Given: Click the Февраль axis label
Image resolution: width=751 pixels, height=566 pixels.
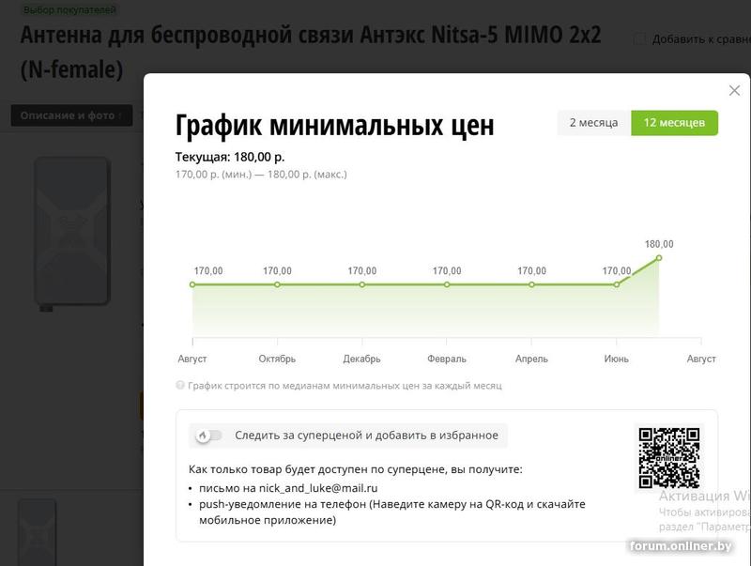Looking at the screenshot, I should [x=447, y=359].
